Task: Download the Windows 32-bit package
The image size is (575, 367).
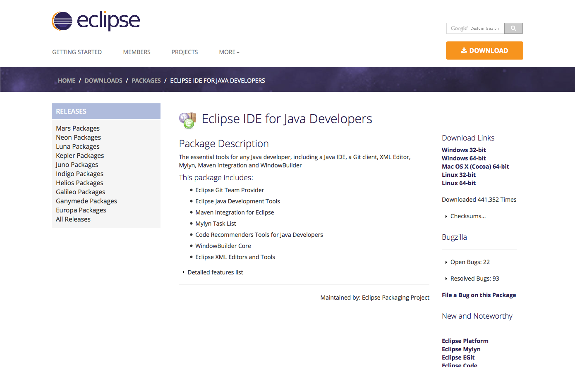Action: 464,150
